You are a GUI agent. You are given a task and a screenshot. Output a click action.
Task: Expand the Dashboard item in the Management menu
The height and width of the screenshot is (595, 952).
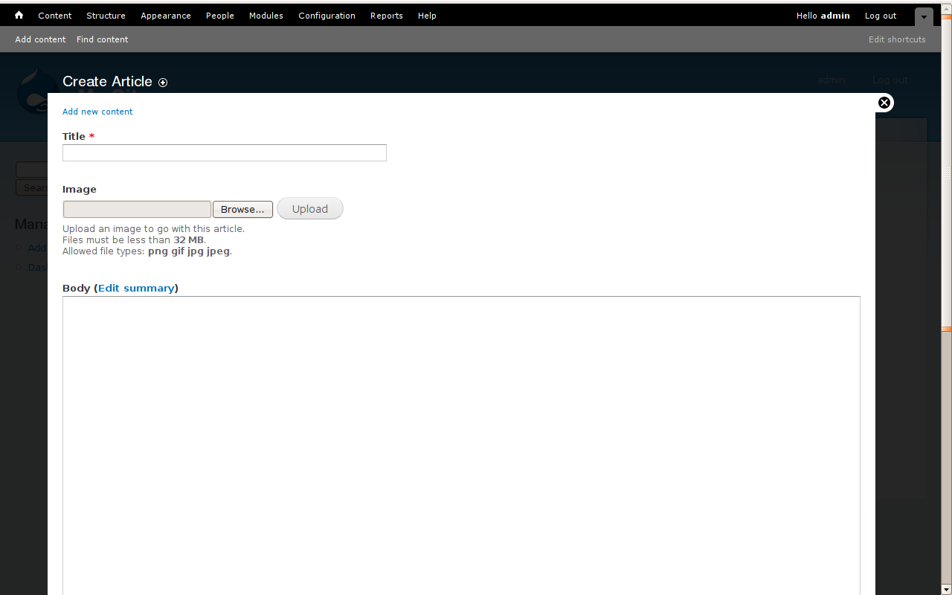[x=20, y=267]
